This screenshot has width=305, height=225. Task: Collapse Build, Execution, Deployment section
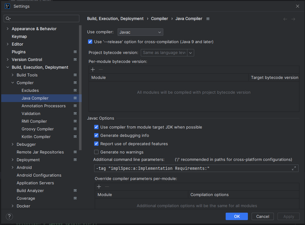pos(8,67)
